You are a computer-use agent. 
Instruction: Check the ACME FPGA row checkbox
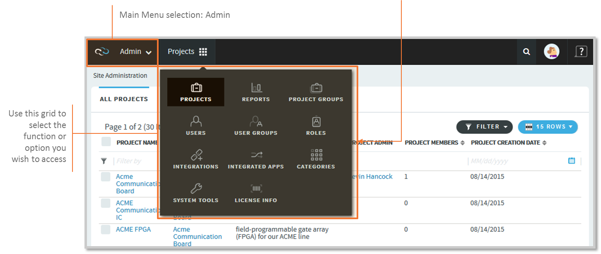coord(106,230)
